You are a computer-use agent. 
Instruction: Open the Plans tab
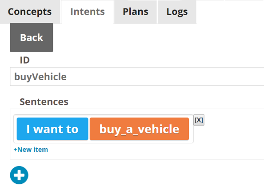click(x=136, y=12)
